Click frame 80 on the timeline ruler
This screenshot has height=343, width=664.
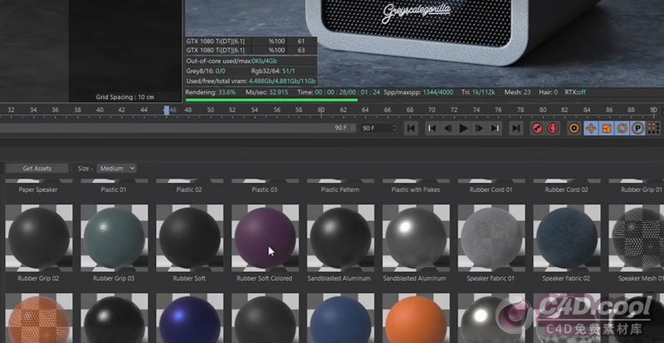pyautogui.click(x=543, y=110)
